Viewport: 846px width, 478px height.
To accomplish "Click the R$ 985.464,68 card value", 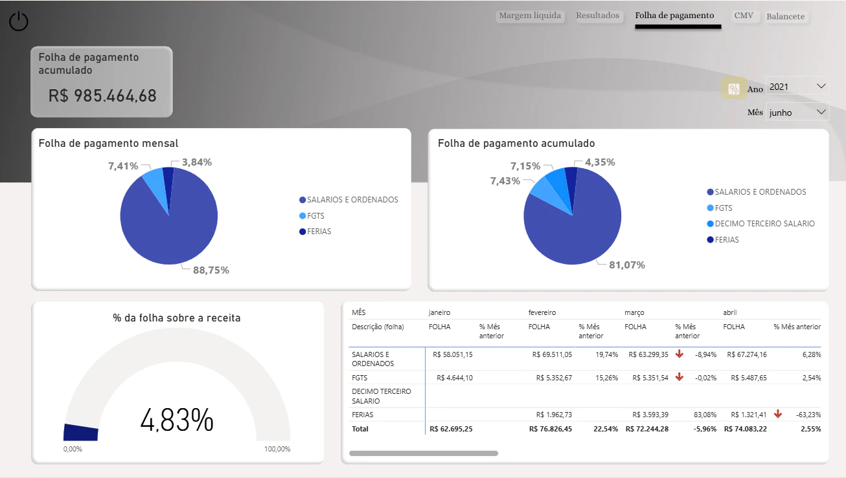I will (102, 96).
